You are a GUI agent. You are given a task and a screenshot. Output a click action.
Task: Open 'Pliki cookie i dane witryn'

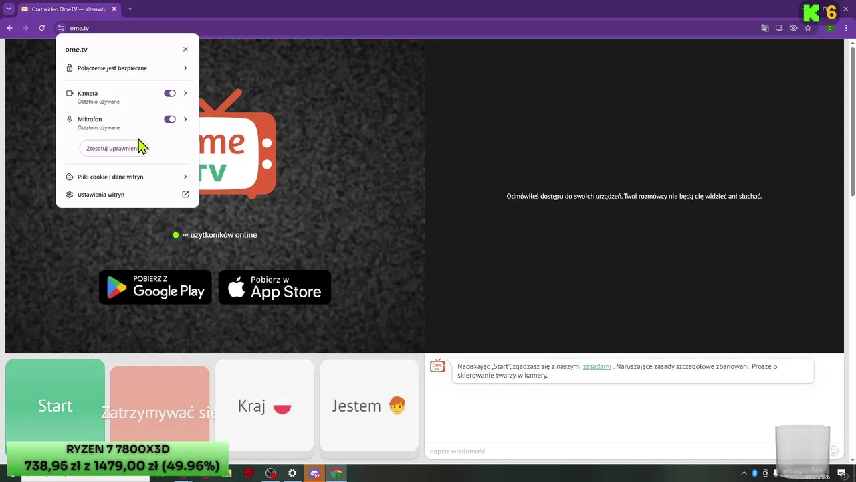click(127, 177)
